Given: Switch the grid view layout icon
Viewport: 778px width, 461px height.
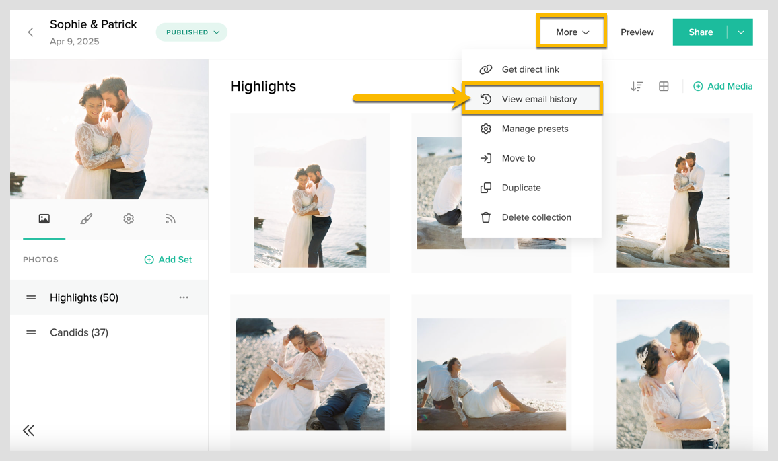Looking at the screenshot, I should tap(664, 86).
